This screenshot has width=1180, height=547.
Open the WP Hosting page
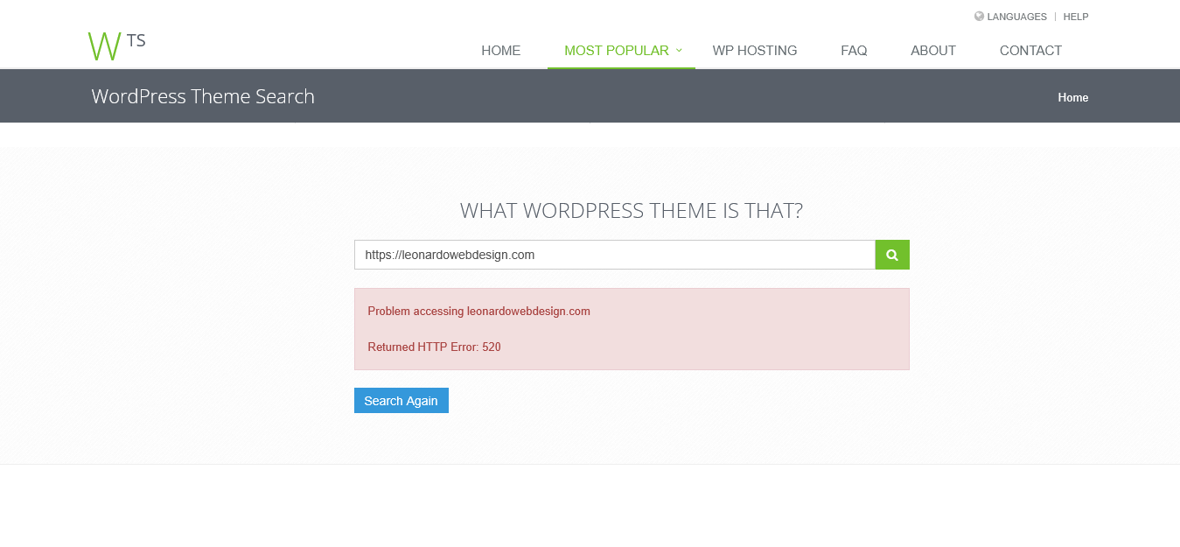pyautogui.click(x=754, y=51)
